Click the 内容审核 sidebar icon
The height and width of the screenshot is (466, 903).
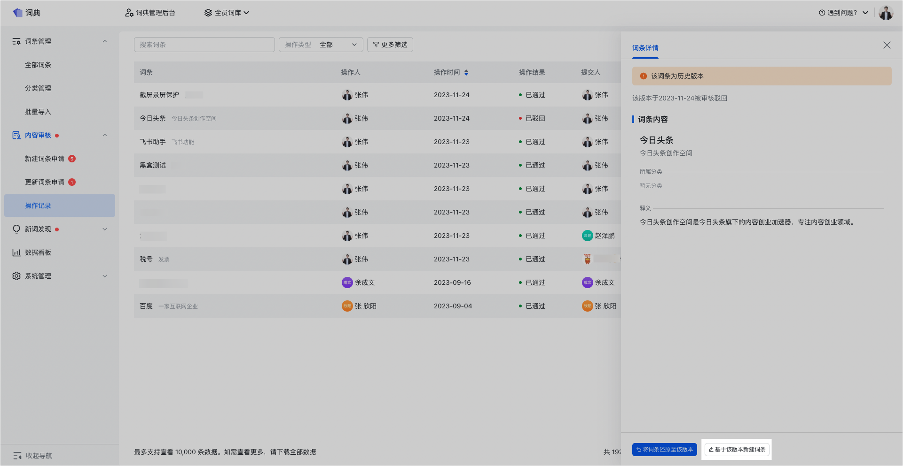click(x=16, y=135)
